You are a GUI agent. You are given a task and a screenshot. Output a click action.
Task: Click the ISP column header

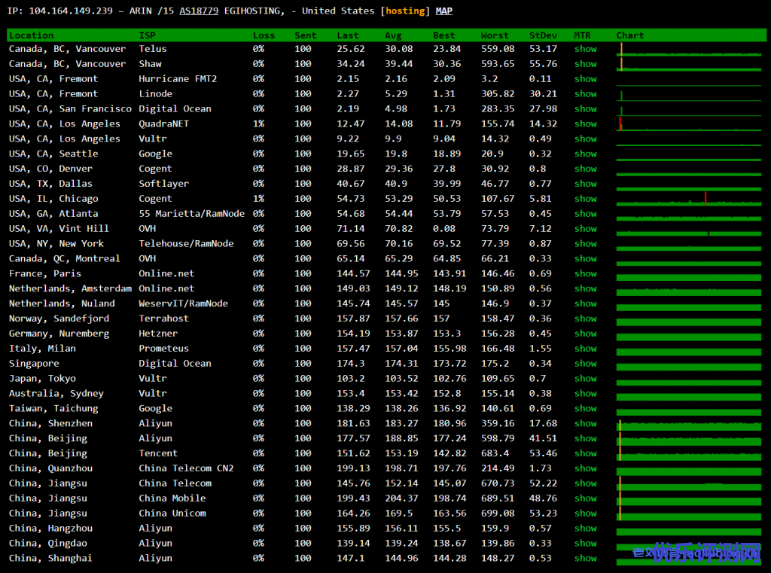147,35
